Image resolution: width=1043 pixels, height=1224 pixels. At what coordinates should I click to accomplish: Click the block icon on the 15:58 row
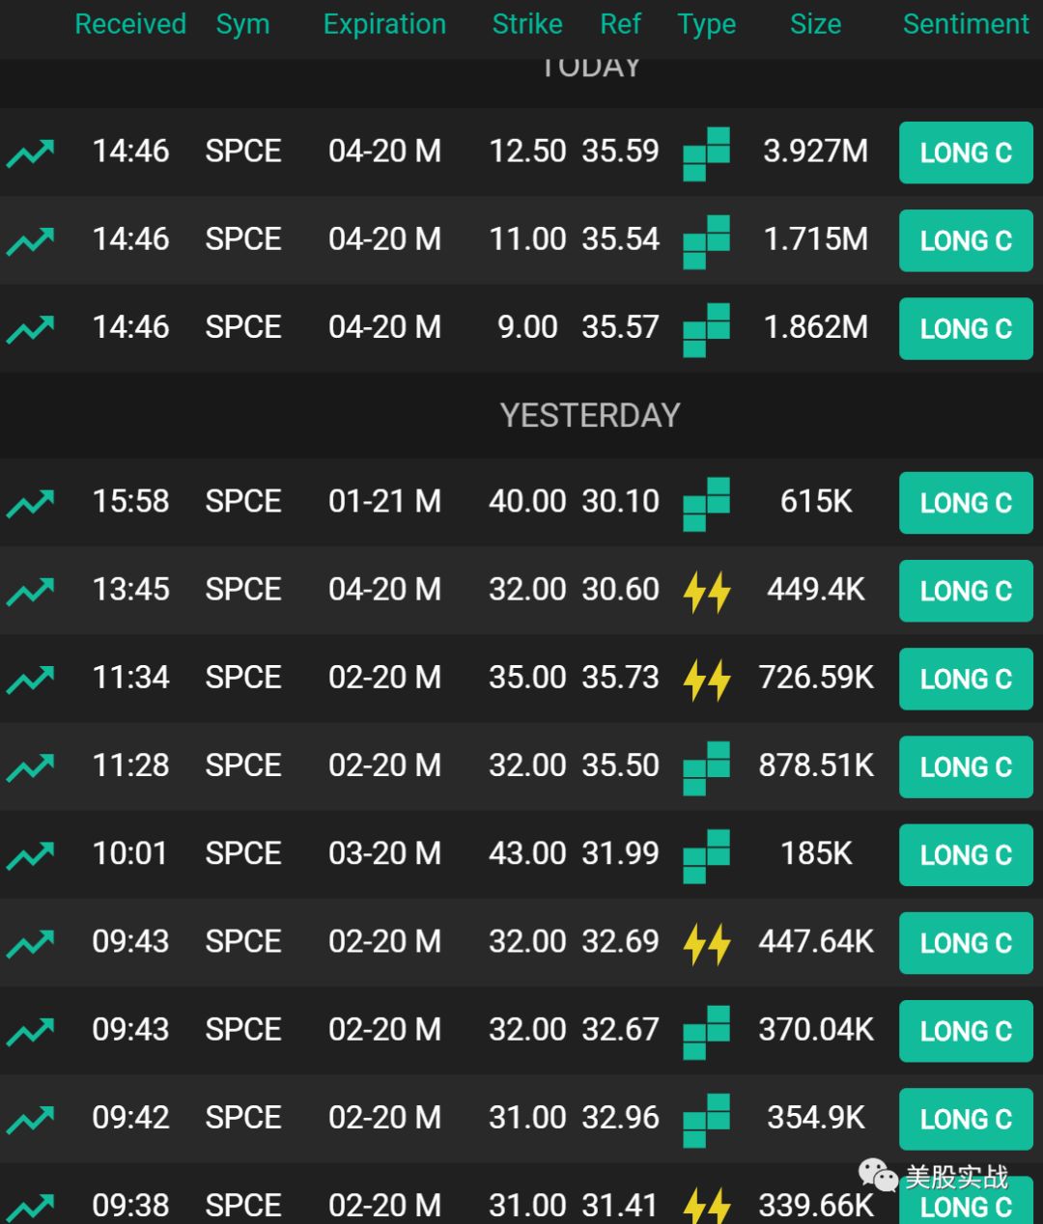pos(706,503)
